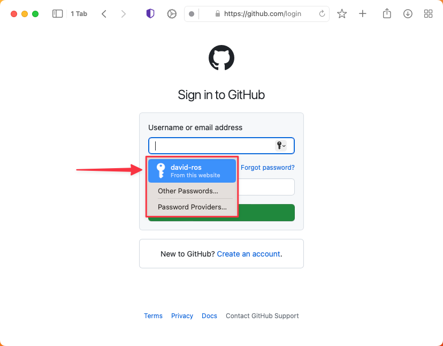Toggle the Safari sidebar

pyautogui.click(x=57, y=13)
